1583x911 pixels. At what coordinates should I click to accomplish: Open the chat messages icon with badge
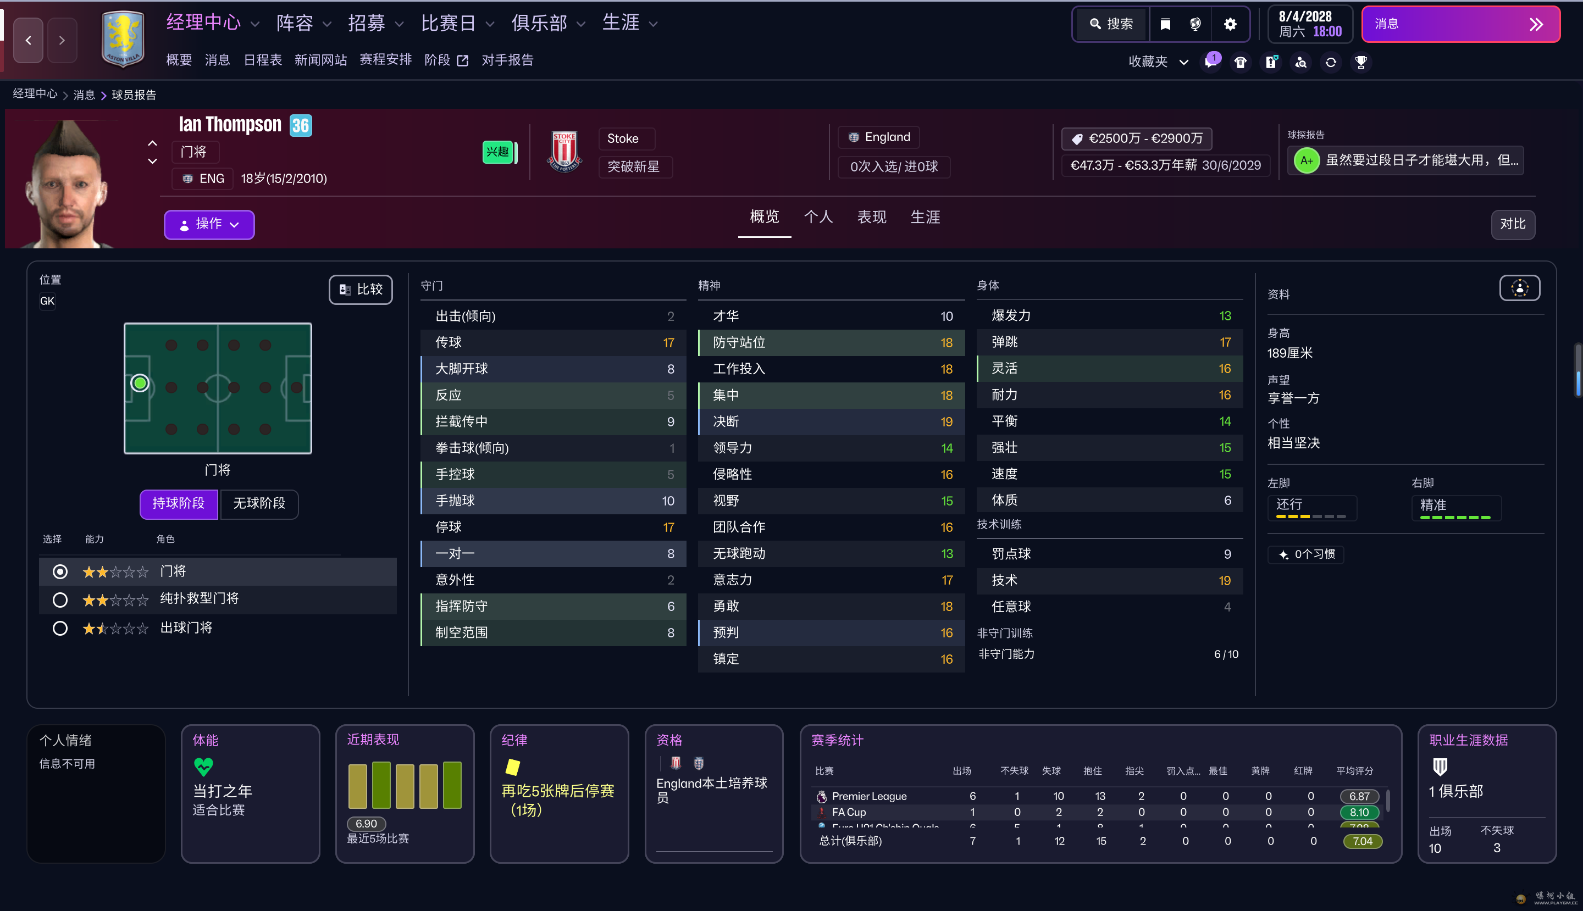pyautogui.click(x=1210, y=62)
